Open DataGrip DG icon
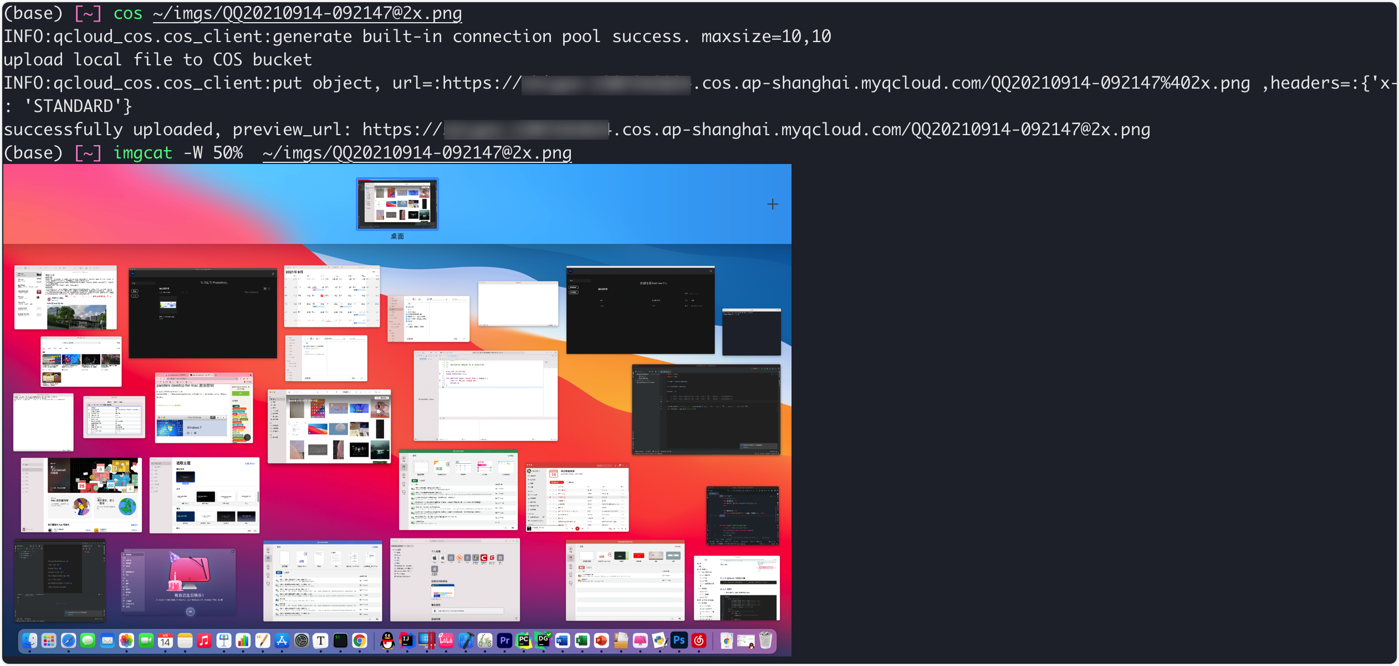The height and width of the screenshot is (666, 1399). [543, 641]
